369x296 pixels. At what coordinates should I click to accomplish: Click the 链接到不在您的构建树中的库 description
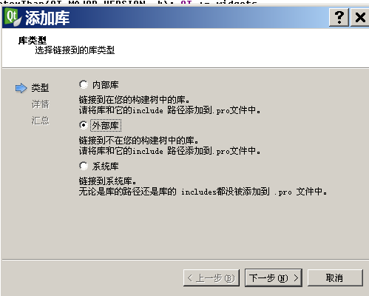point(139,141)
